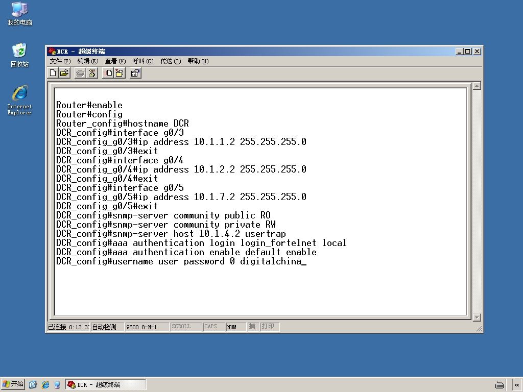The width and height of the screenshot is (523, 392).
Task: Minimize the DCR HyperTerminal window
Action: [x=460, y=52]
